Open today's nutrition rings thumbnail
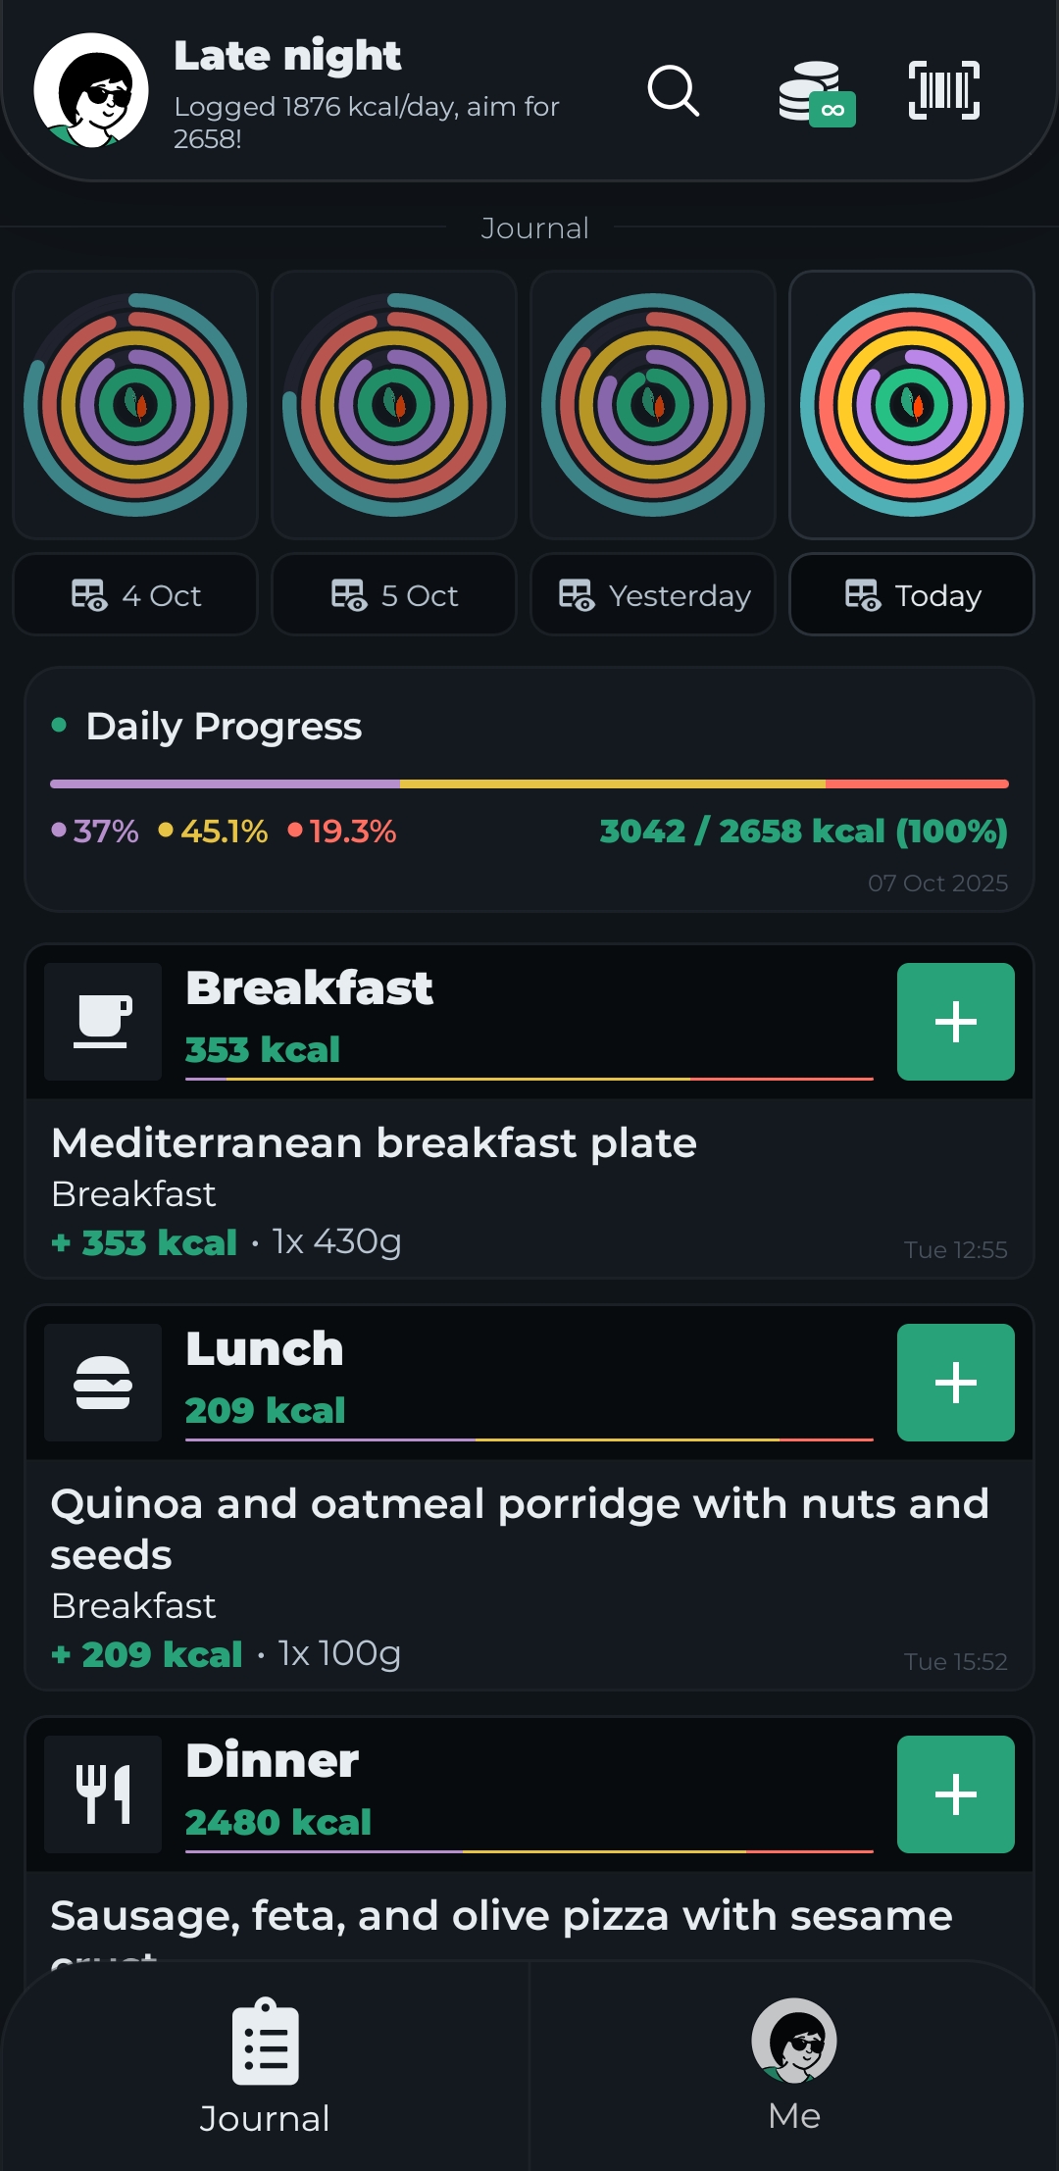 click(x=912, y=405)
